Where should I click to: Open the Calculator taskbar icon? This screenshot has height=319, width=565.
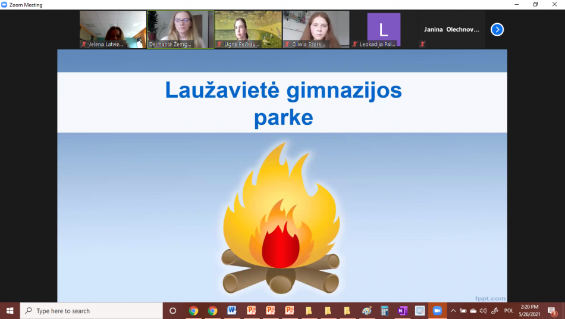(384, 311)
